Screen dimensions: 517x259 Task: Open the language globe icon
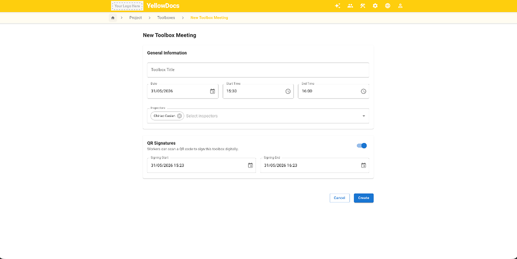(x=388, y=6)
